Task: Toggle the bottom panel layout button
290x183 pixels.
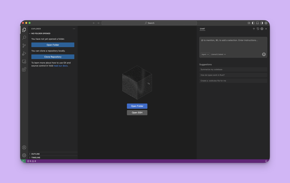Action: (257, 23)
